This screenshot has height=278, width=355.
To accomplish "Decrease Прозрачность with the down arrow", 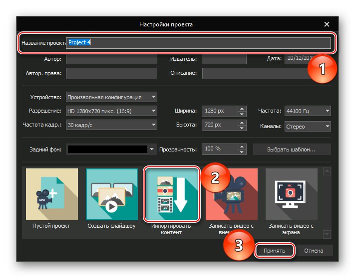I will point(242,152).
